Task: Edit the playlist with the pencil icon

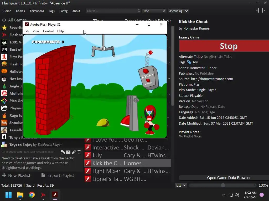Action: (x=74, y=152)
